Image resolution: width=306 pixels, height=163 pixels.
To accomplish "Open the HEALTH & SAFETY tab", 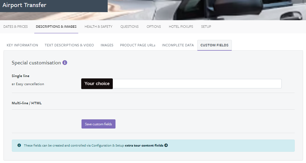I will coord(98,26).
